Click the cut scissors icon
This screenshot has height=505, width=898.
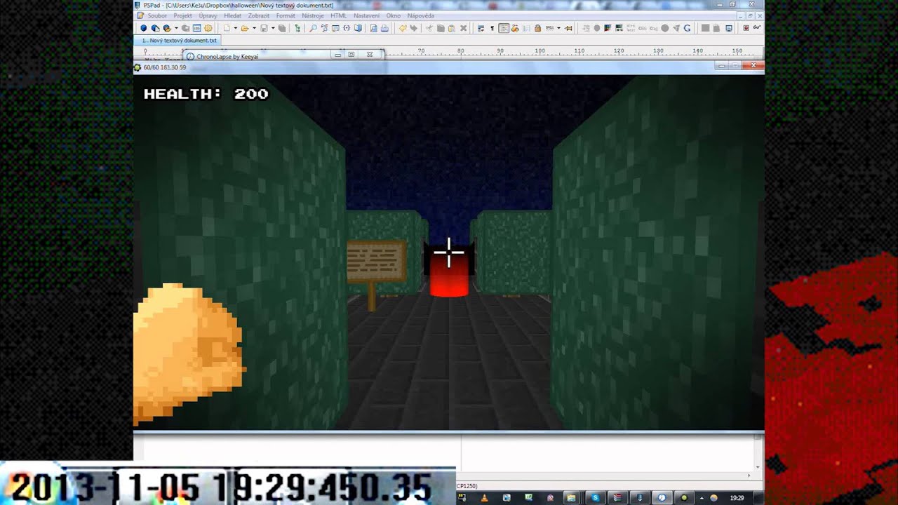(x=429, y=28)
